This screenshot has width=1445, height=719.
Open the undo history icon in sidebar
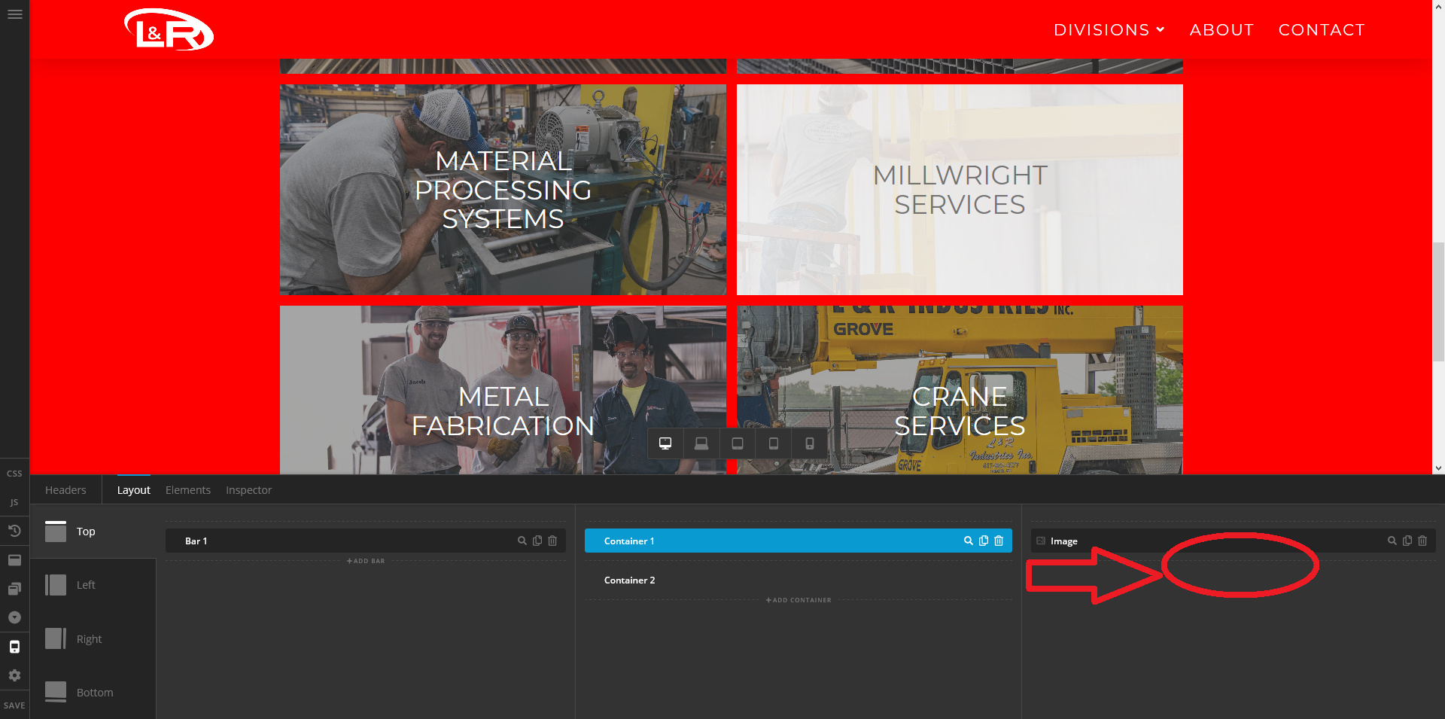[x=14, y=531]
